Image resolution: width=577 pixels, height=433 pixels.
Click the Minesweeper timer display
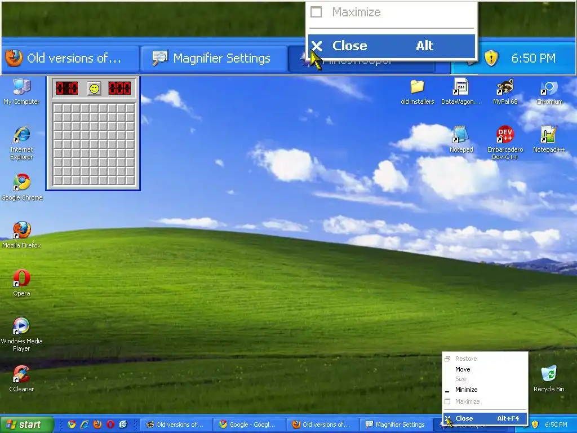[119, 89]
